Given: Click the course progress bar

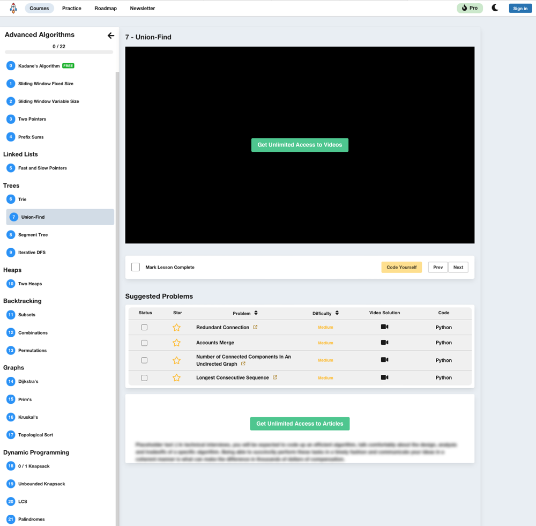Looking at the screenshot, I should (x=59, y=52).
